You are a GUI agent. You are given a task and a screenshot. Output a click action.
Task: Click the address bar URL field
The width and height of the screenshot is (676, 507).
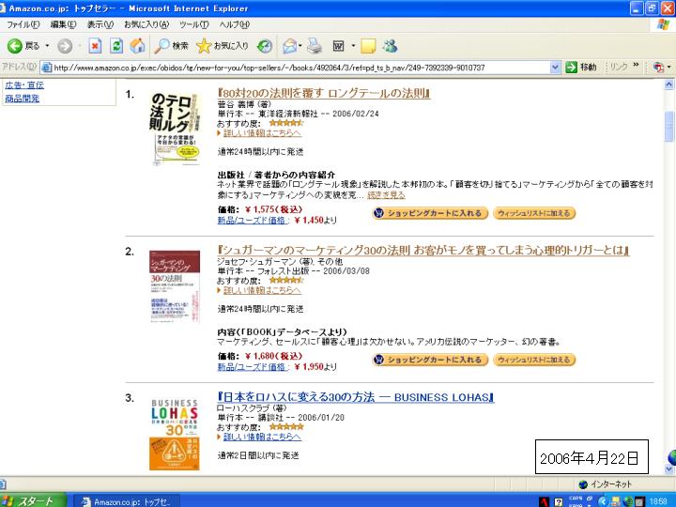(x=296, y=68)
